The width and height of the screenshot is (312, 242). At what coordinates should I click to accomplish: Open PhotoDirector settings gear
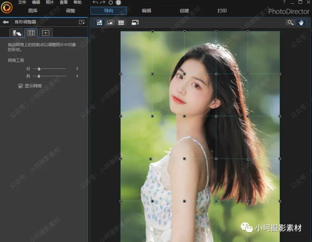tap(111, 2)
